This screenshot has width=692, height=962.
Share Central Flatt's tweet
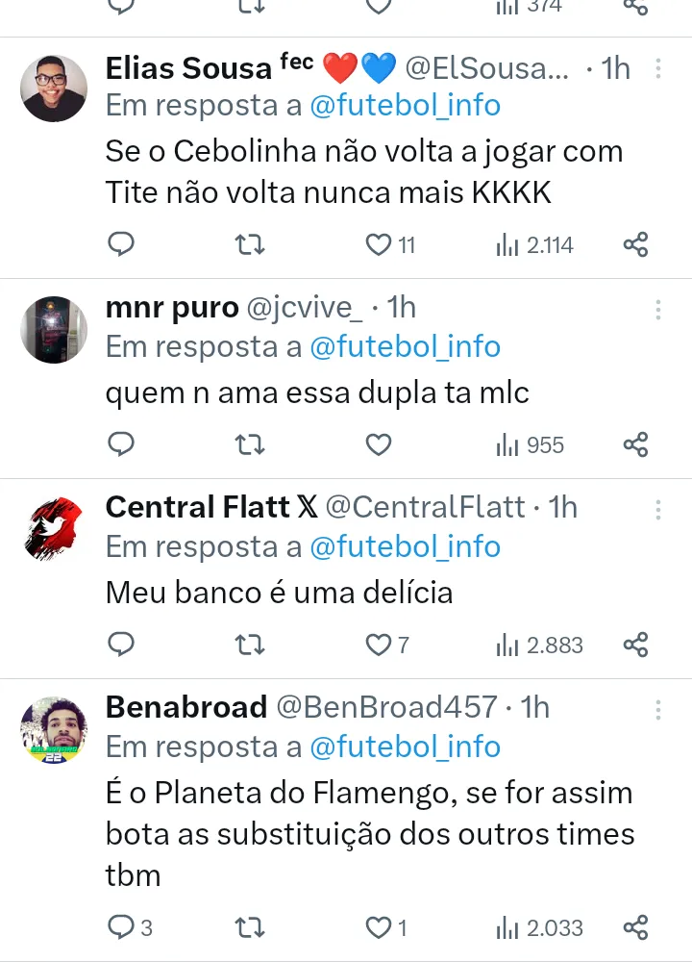[x=635, y=645]
